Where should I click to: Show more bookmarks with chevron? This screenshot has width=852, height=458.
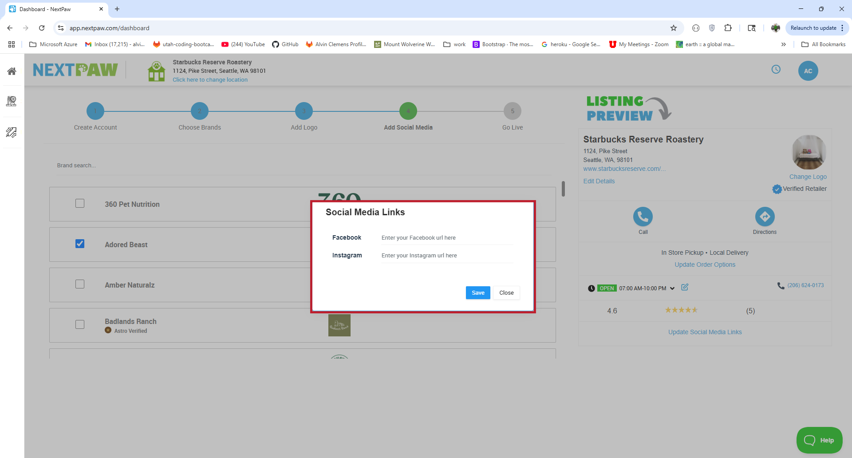pos(784,44)
